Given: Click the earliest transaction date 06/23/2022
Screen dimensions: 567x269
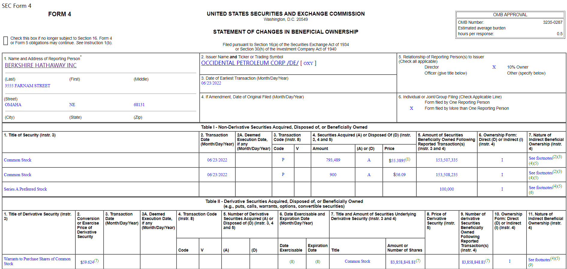Looking at the screenshot, I should (x=211, y=83).
